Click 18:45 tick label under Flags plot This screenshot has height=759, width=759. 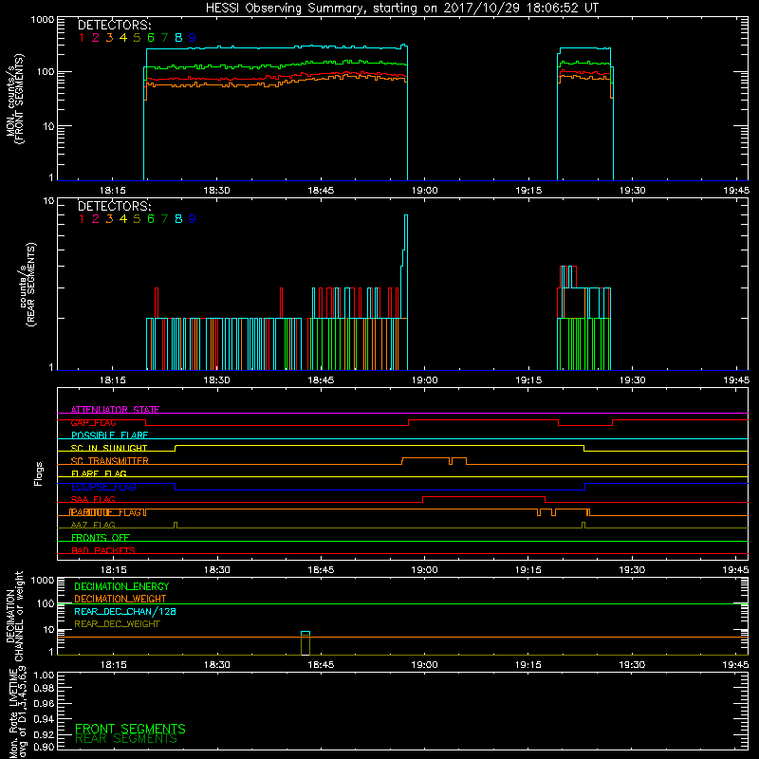(x=321, y=570)
